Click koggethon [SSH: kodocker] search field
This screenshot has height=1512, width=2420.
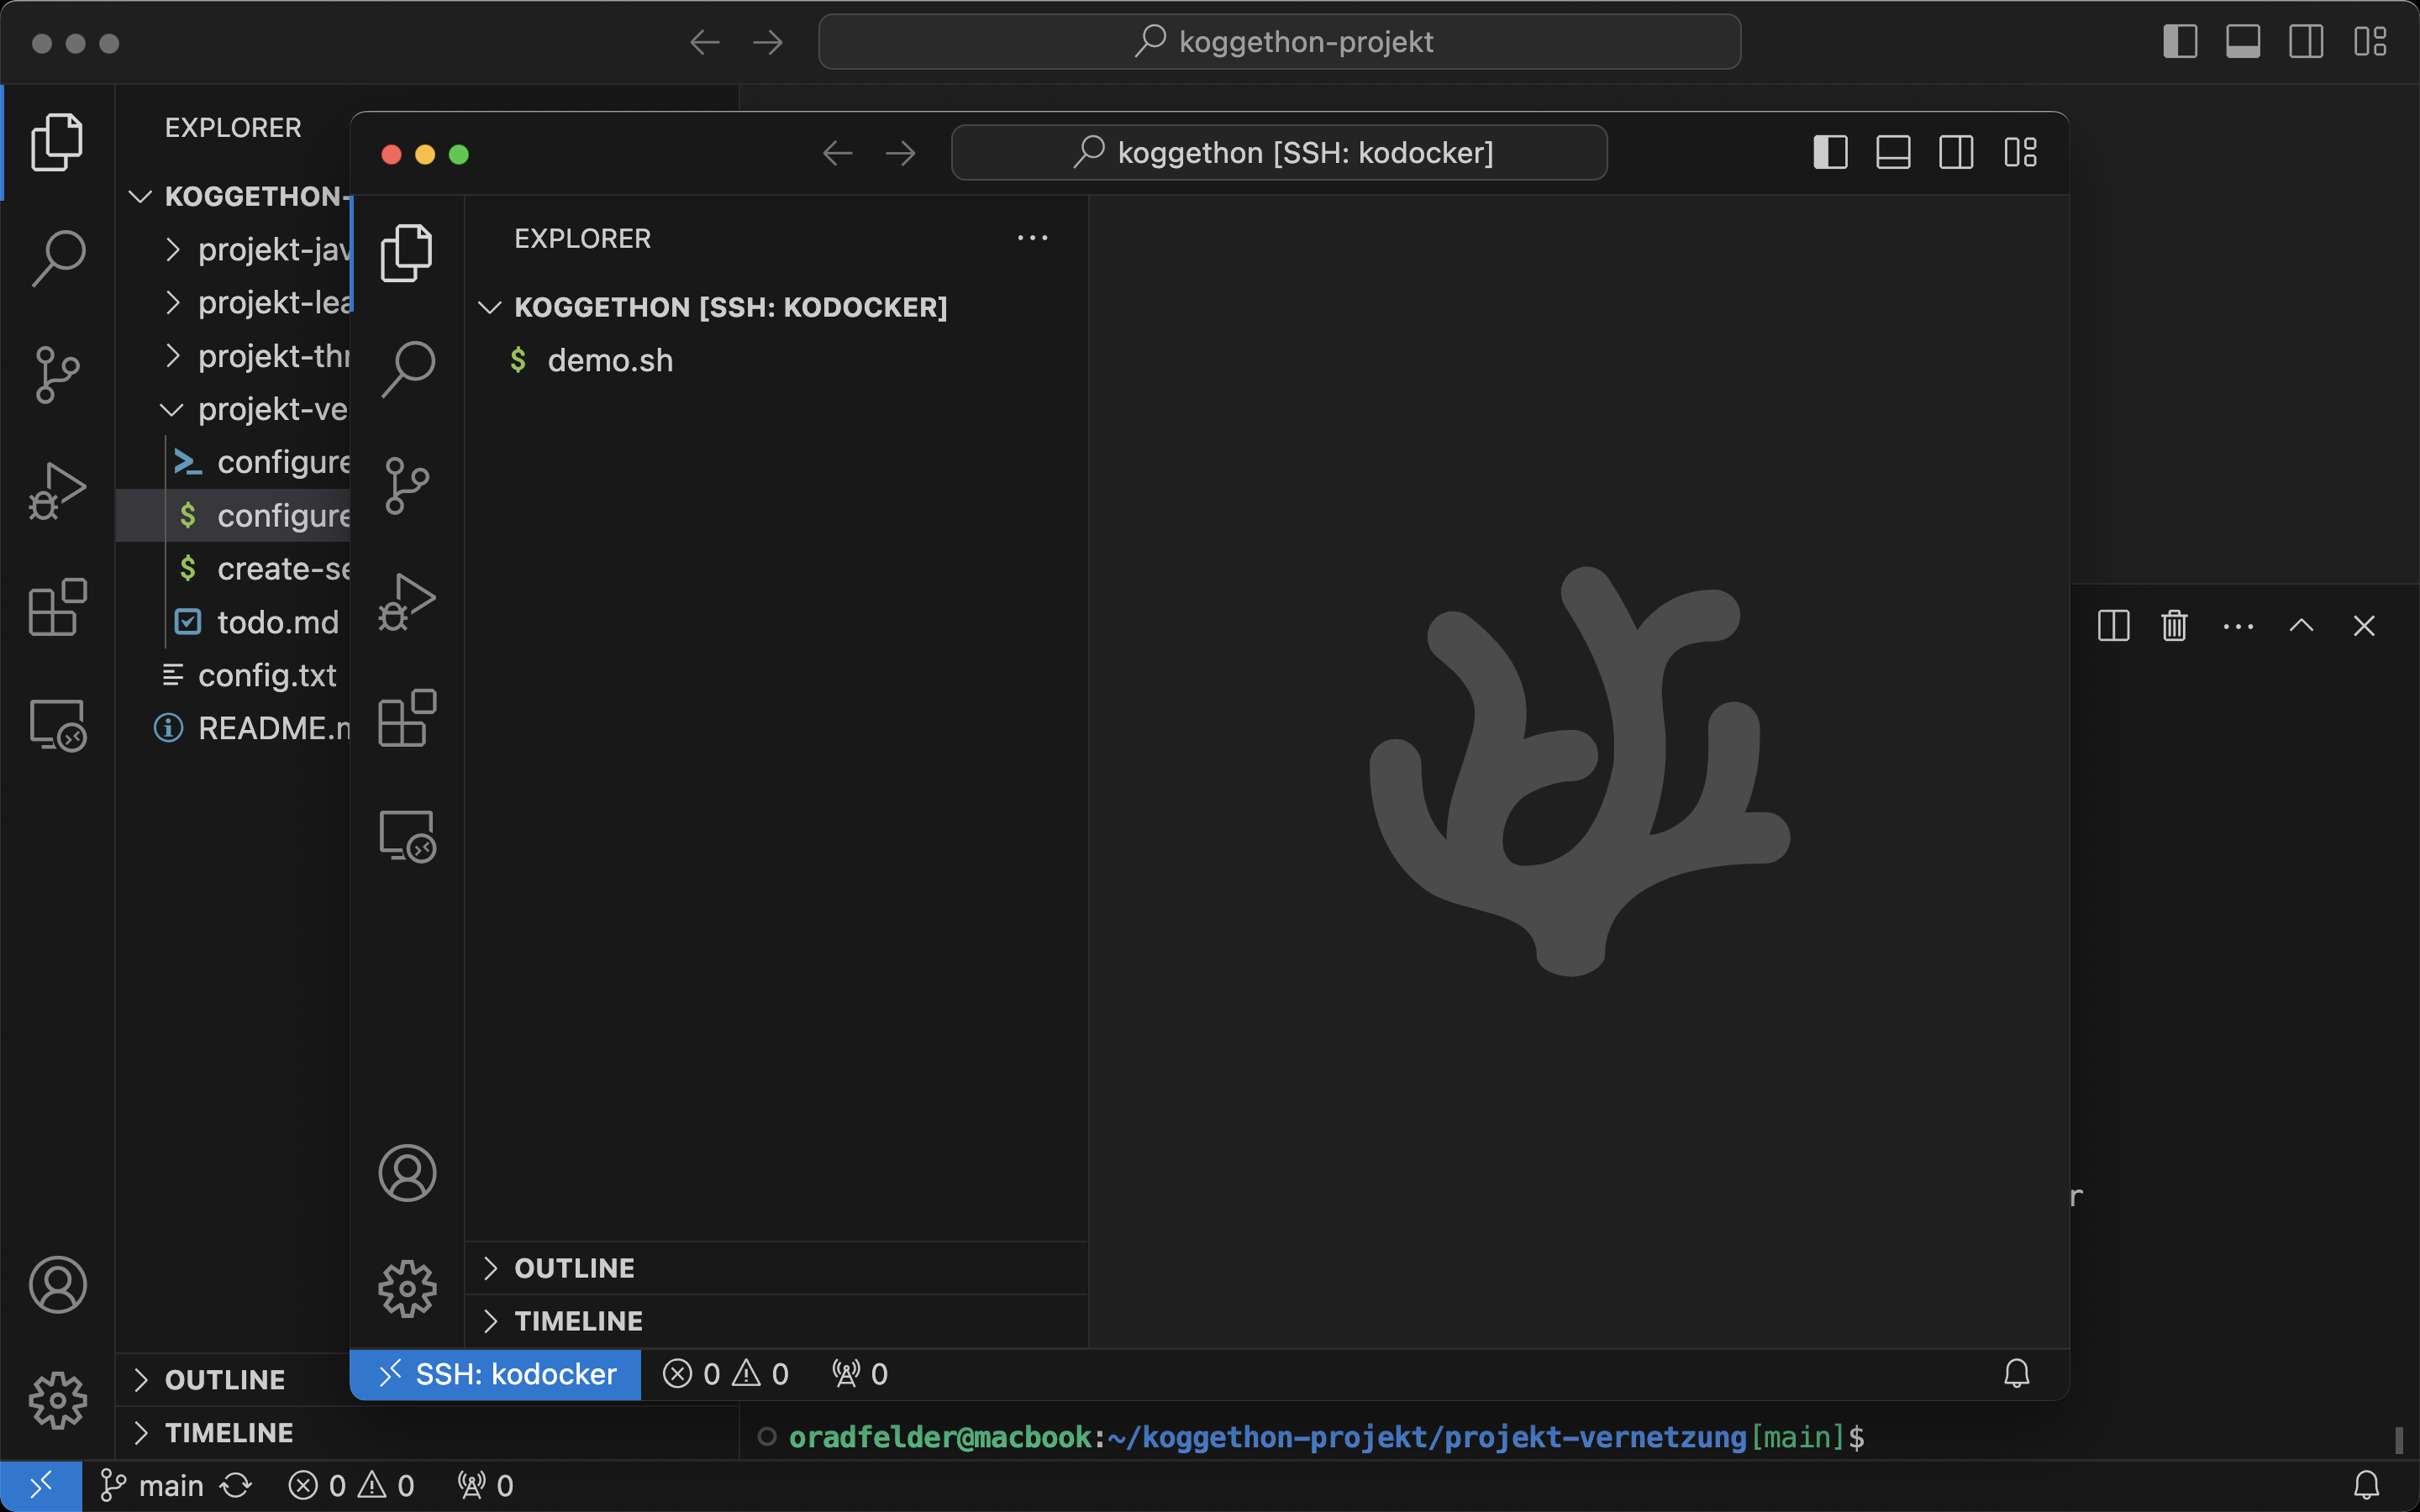[x=1280, y=153]
